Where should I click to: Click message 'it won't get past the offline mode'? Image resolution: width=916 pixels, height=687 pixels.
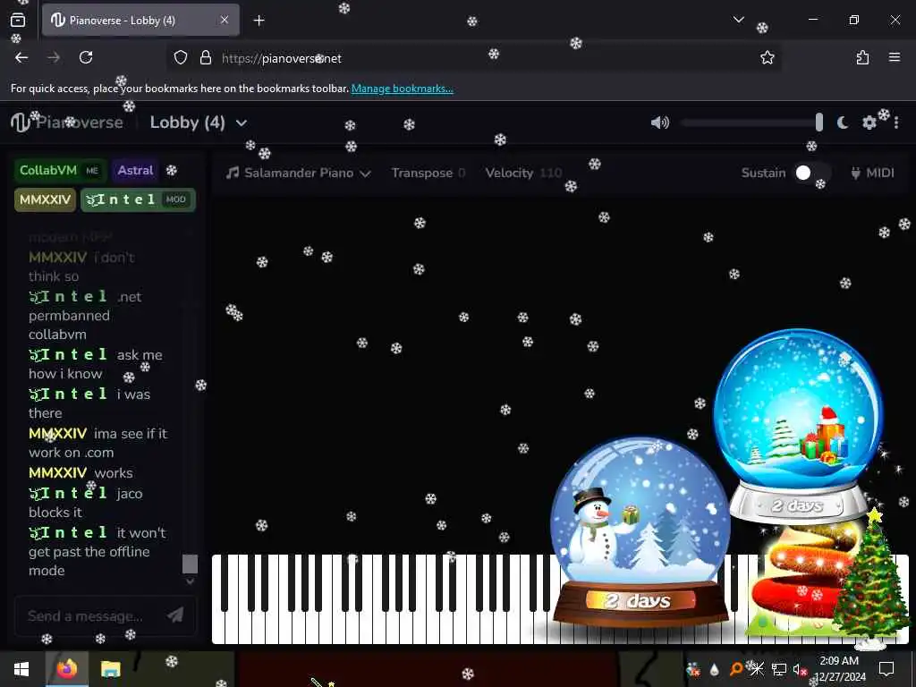coord(98,551)
